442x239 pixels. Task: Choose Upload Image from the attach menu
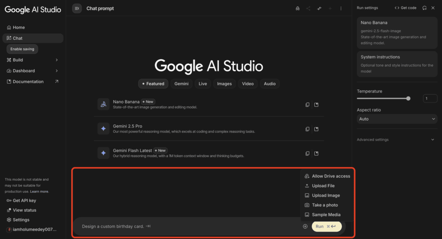pyautogui.click(x=325, y=195)
